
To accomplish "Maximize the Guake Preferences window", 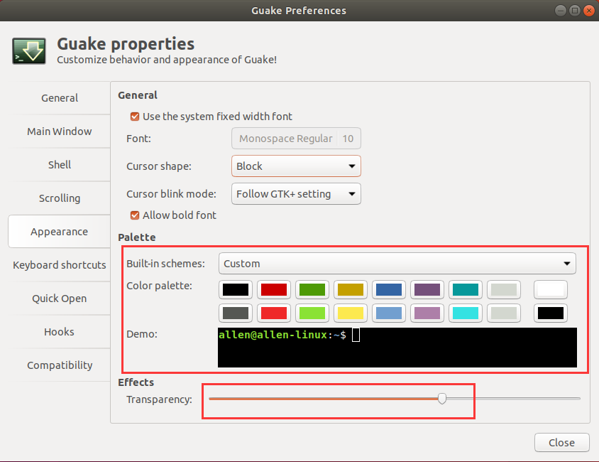I will [575, 11].
